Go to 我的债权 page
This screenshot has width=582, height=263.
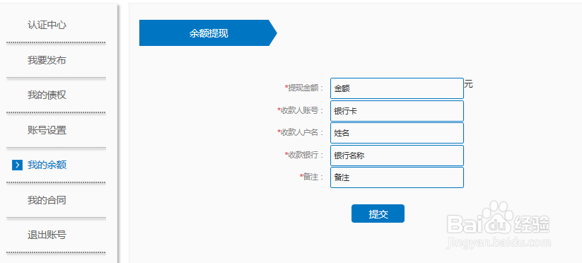click(47, 95)
